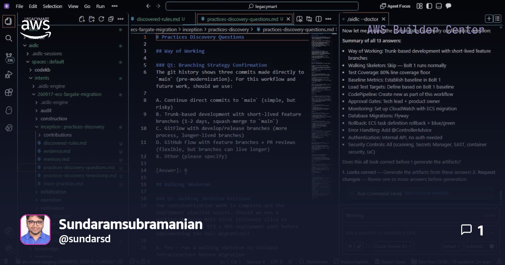Start a new chat session with the plus icon
Screen dimensions: 505x265
pos(489,19)
